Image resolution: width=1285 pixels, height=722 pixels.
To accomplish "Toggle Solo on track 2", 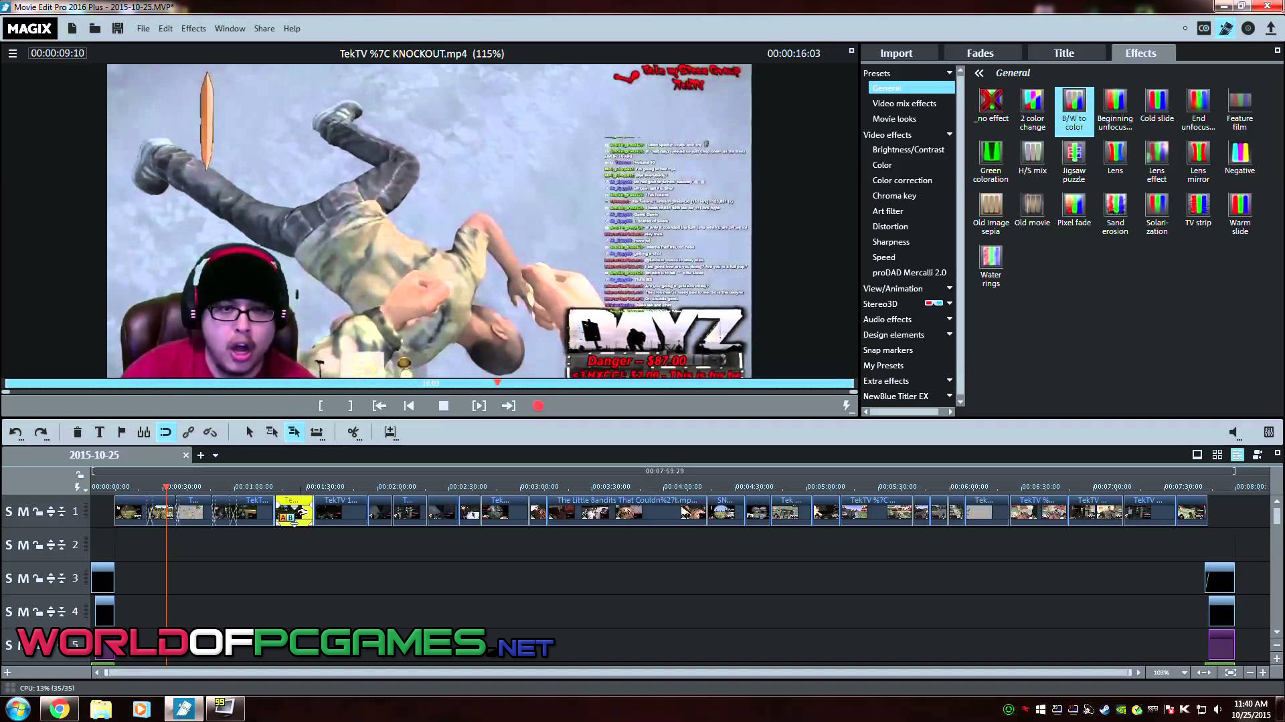I will click(x=9, y=545).
